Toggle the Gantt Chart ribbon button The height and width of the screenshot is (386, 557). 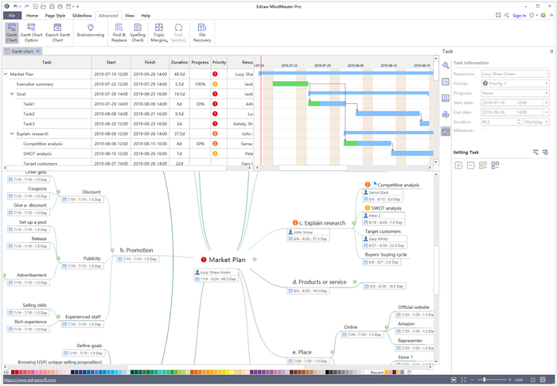click(x=12, y=33)
